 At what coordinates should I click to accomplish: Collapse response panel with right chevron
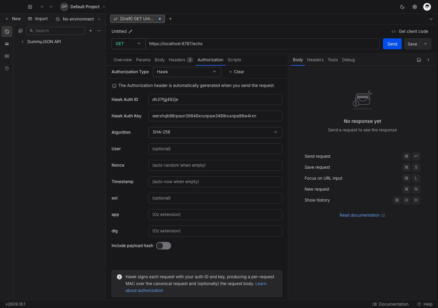428,60
